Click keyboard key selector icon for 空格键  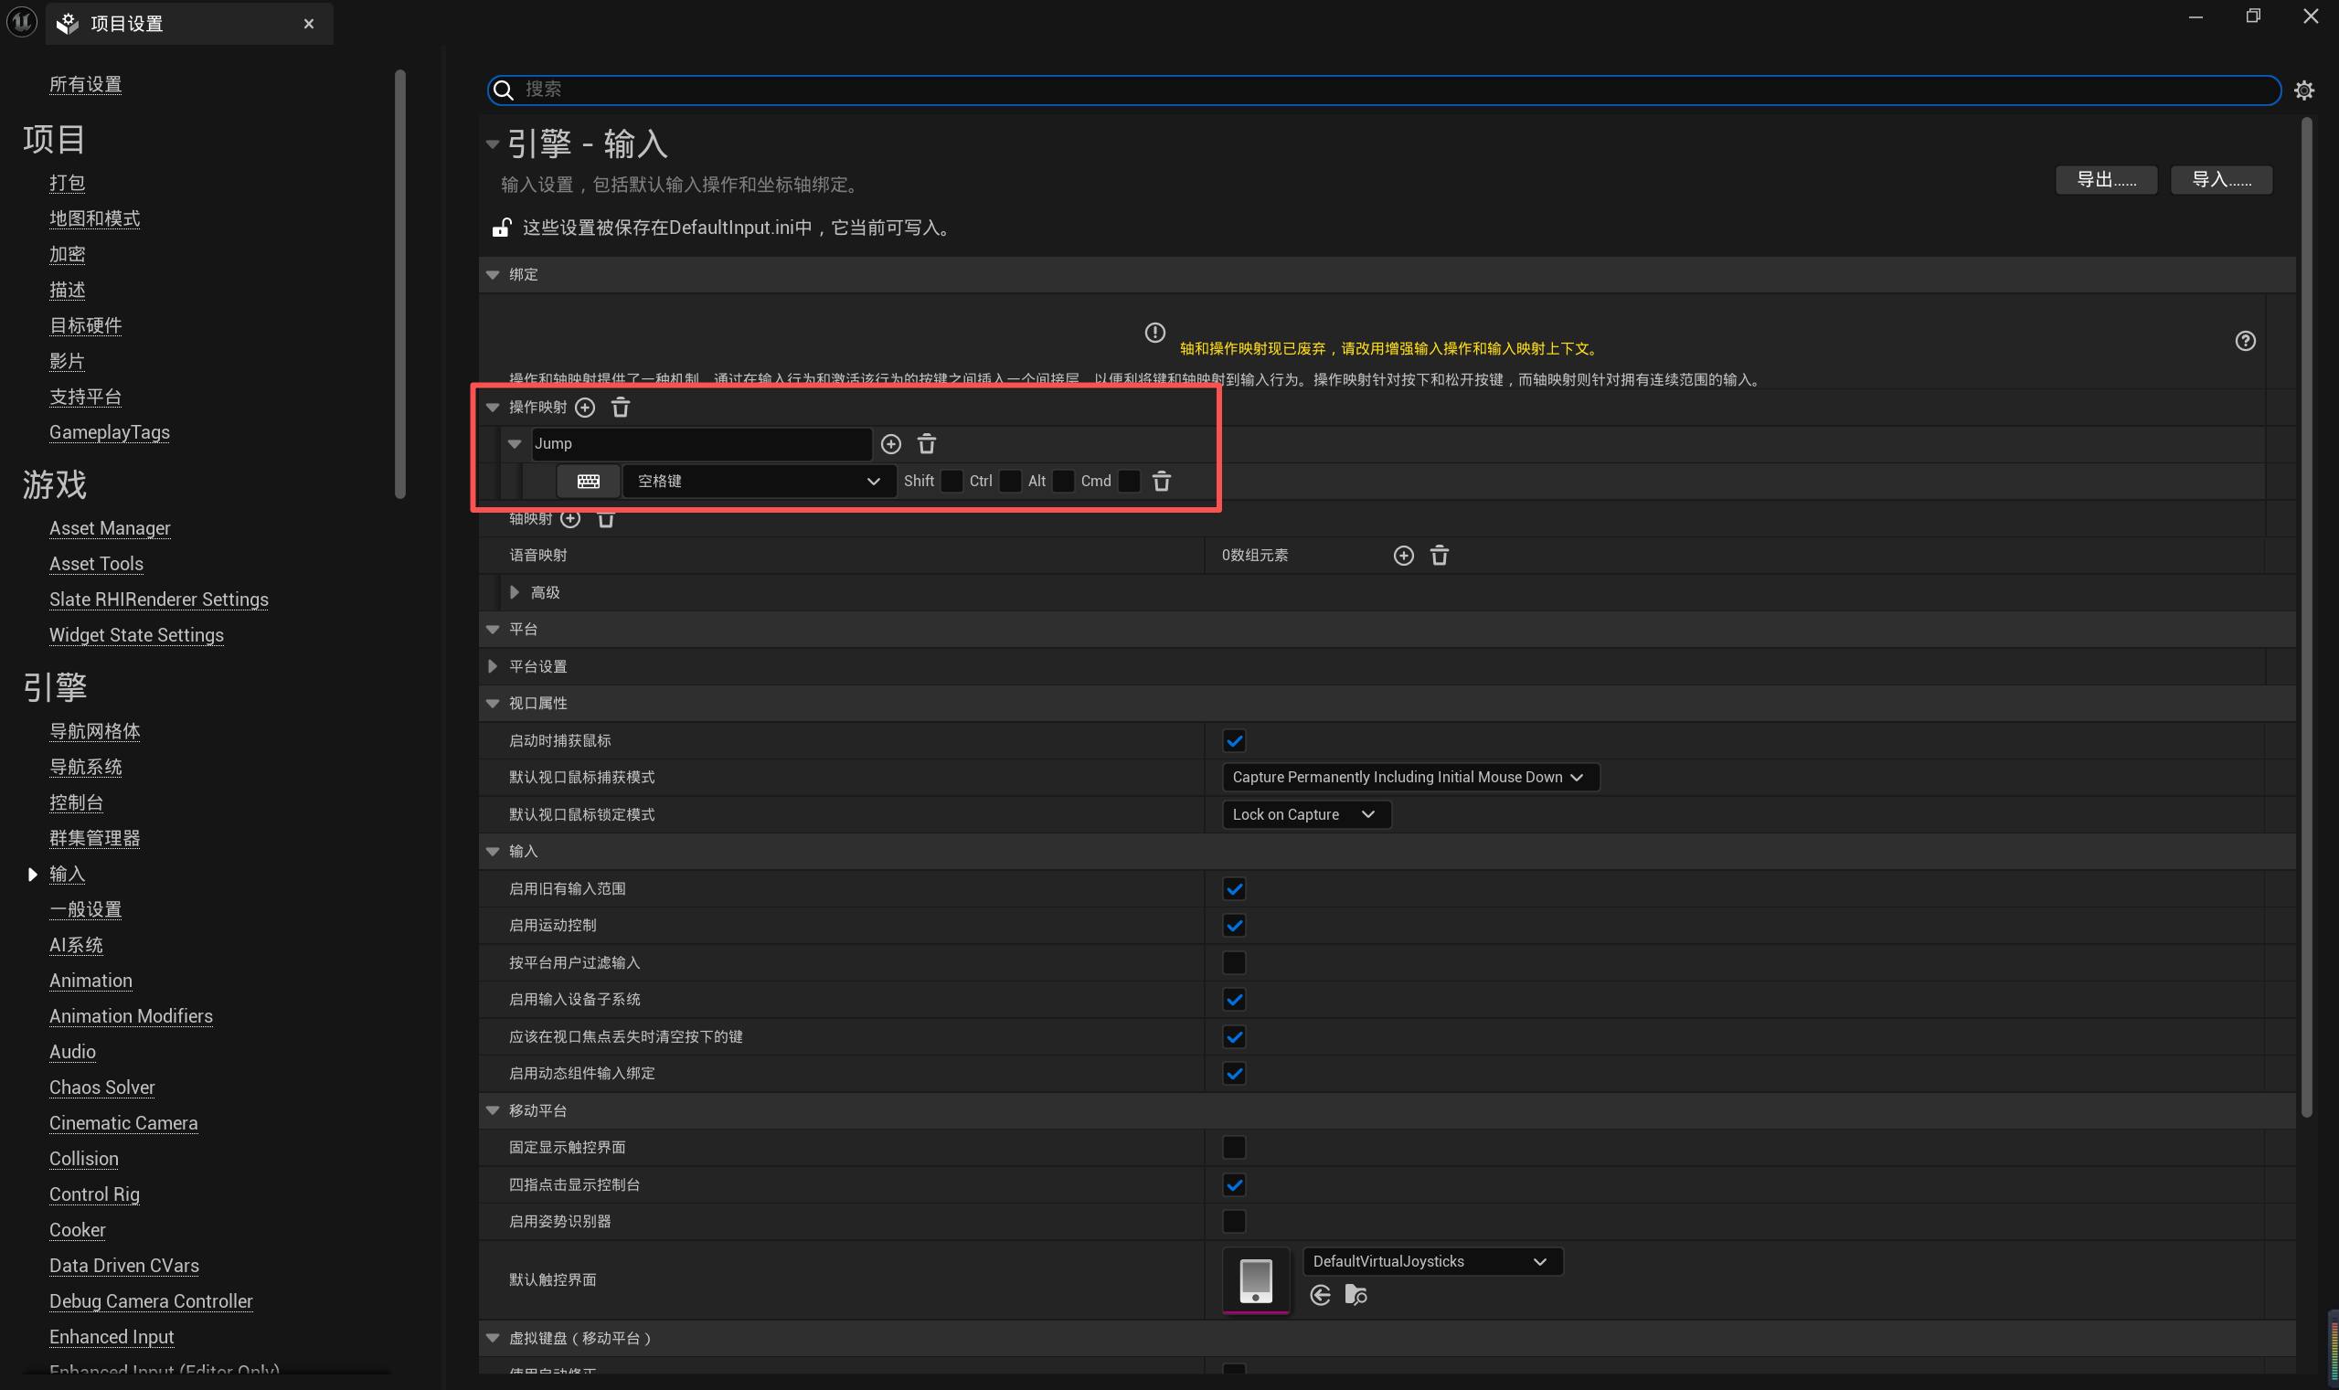coord(589,482)
